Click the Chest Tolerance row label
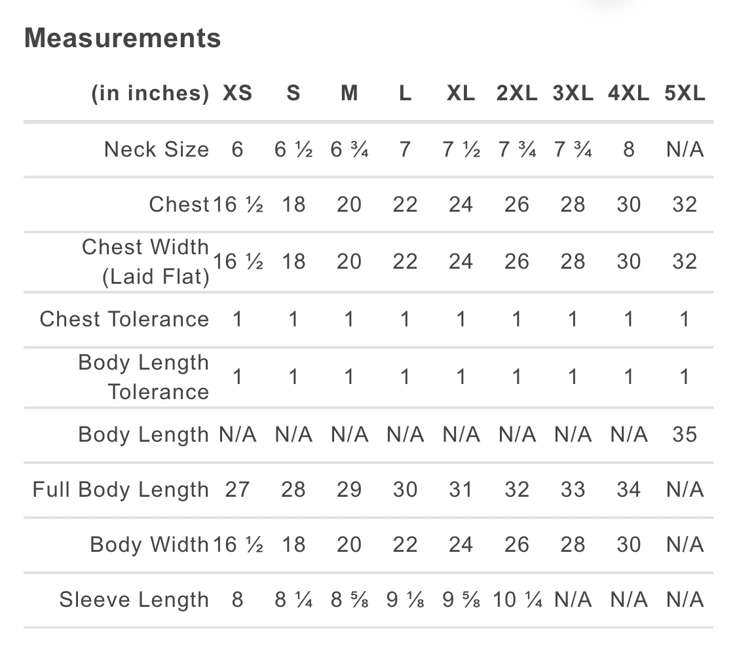 point(124,319)
